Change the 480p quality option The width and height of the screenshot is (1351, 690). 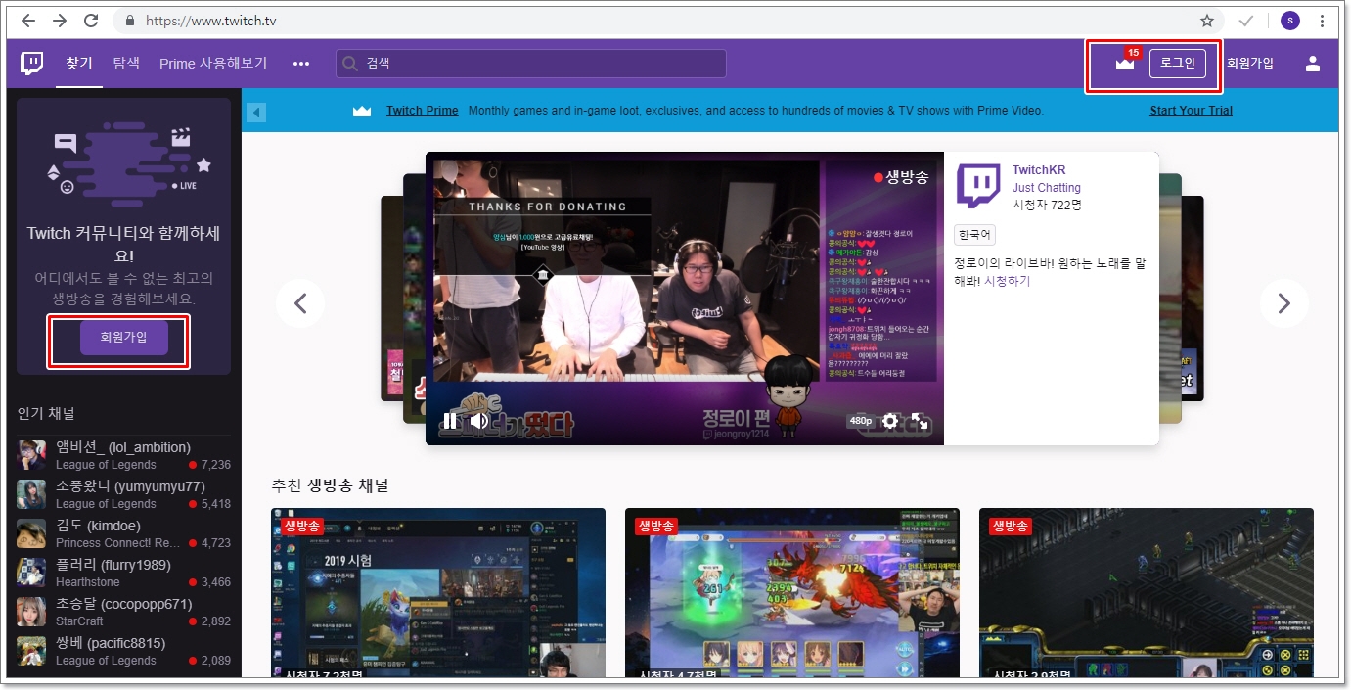pyautogui.click(x=861, y=421)
